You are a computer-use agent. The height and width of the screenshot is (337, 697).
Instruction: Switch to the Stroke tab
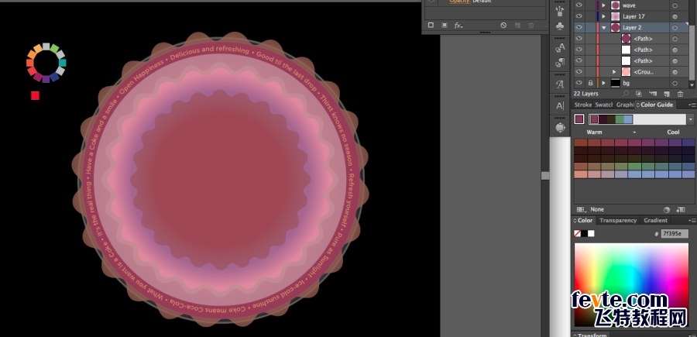coord(582,105)
